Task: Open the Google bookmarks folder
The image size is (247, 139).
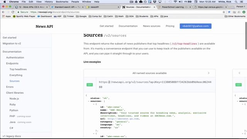Action: [81, 16]
